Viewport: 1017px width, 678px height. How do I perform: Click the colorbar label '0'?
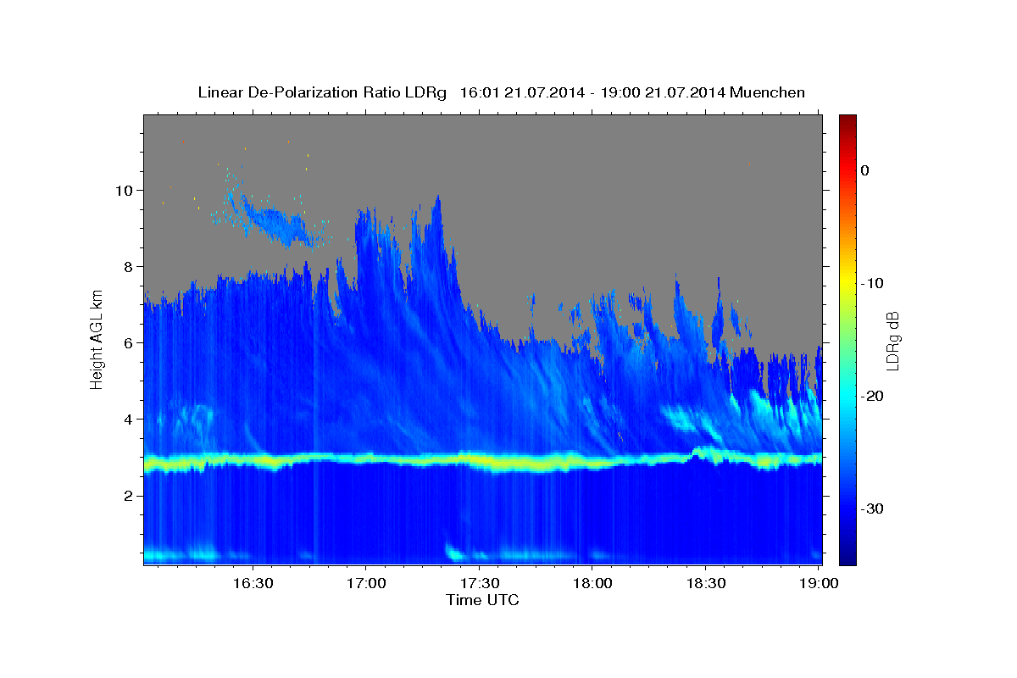[x=864, y=170]
